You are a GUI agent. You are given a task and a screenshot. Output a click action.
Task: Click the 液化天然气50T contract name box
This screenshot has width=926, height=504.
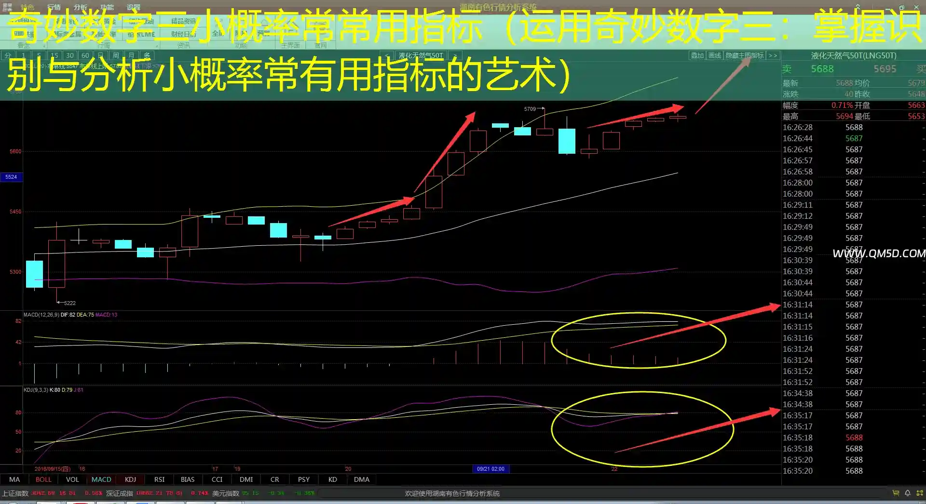[421, 55]
